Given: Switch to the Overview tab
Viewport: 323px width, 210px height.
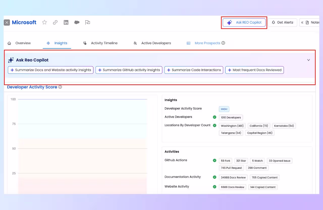Looking at the screenshot, I should tap(19, 43).
